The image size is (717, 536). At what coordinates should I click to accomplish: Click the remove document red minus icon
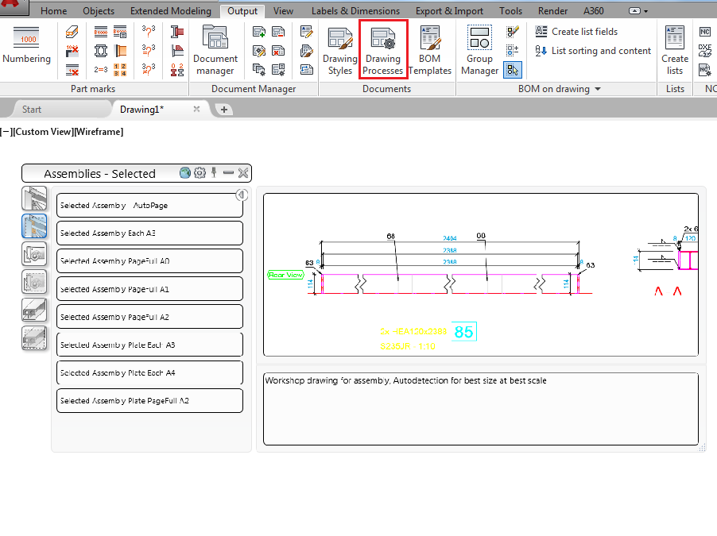278,32
